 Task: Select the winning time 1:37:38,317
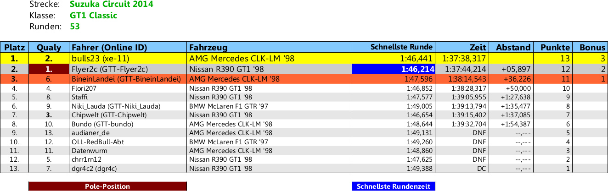coord(463,59)
